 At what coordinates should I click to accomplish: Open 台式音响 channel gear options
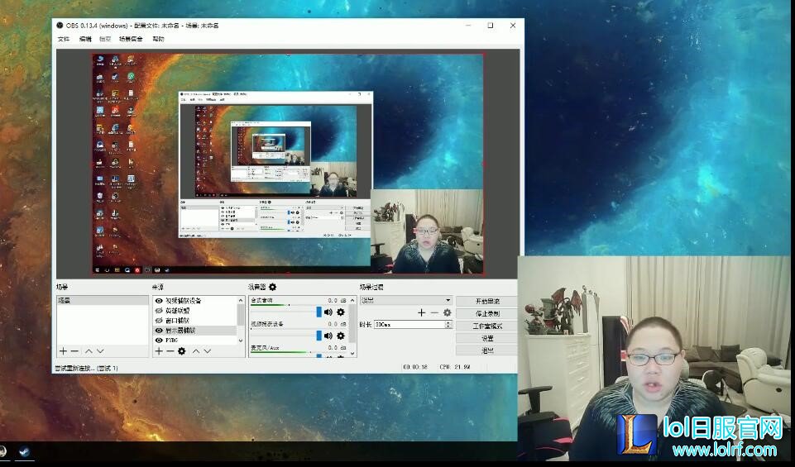(x=341, y=312)
